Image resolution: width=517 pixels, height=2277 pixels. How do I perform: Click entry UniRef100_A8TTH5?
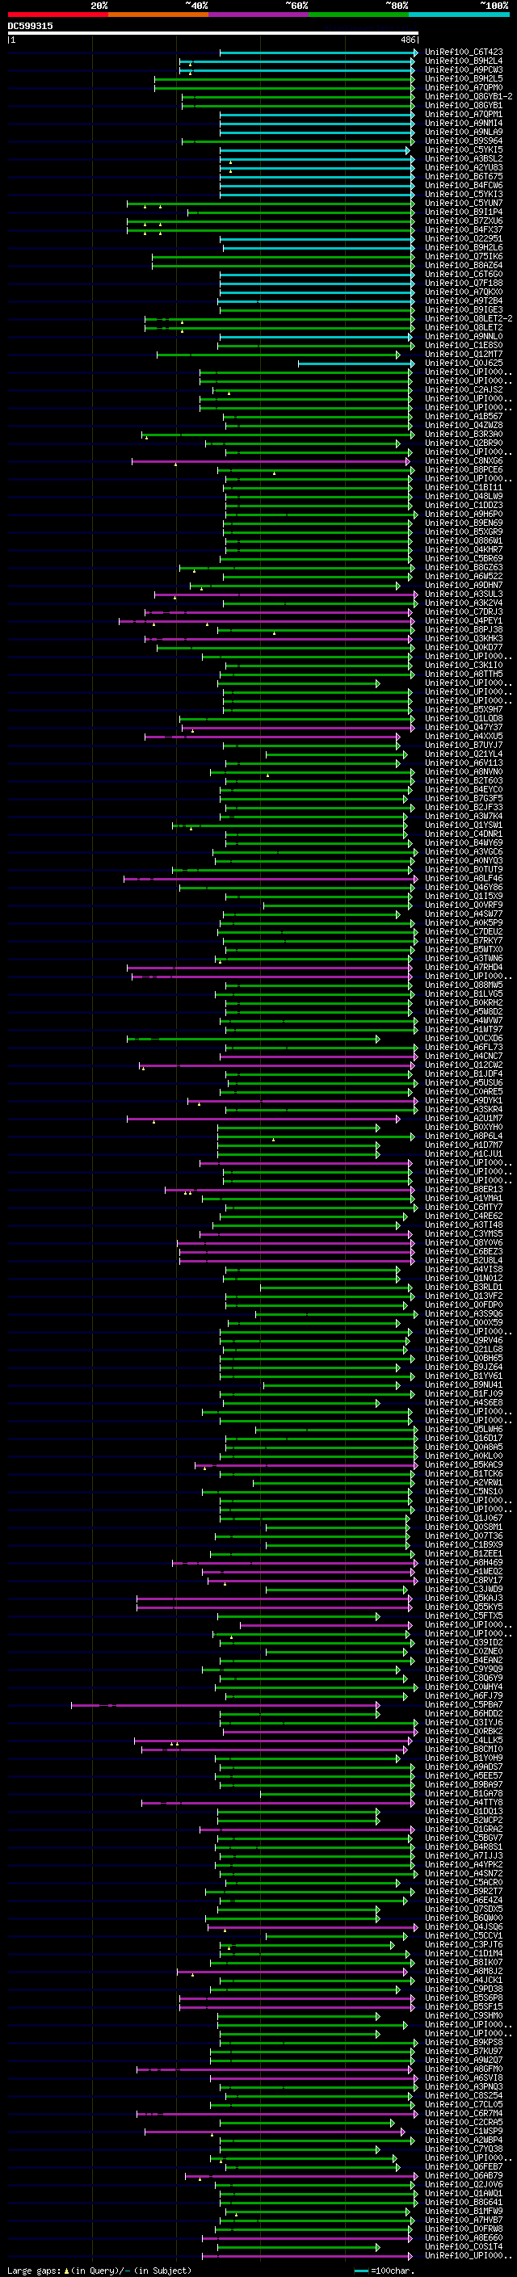coord(464,674)
